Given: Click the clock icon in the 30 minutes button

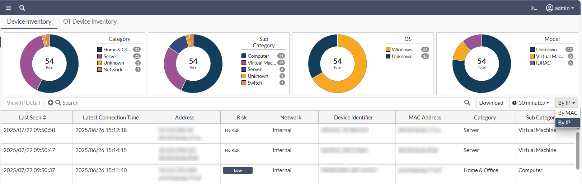Looking at the screenshot, I should (515, 103).
